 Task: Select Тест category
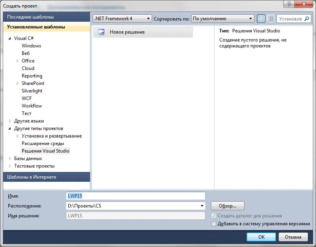26,113
